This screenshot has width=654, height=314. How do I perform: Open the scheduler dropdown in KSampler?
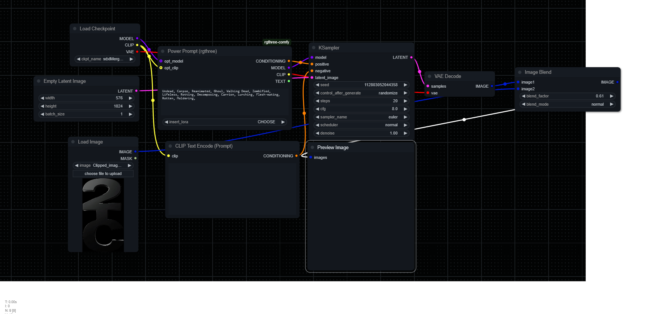point(361,125)
